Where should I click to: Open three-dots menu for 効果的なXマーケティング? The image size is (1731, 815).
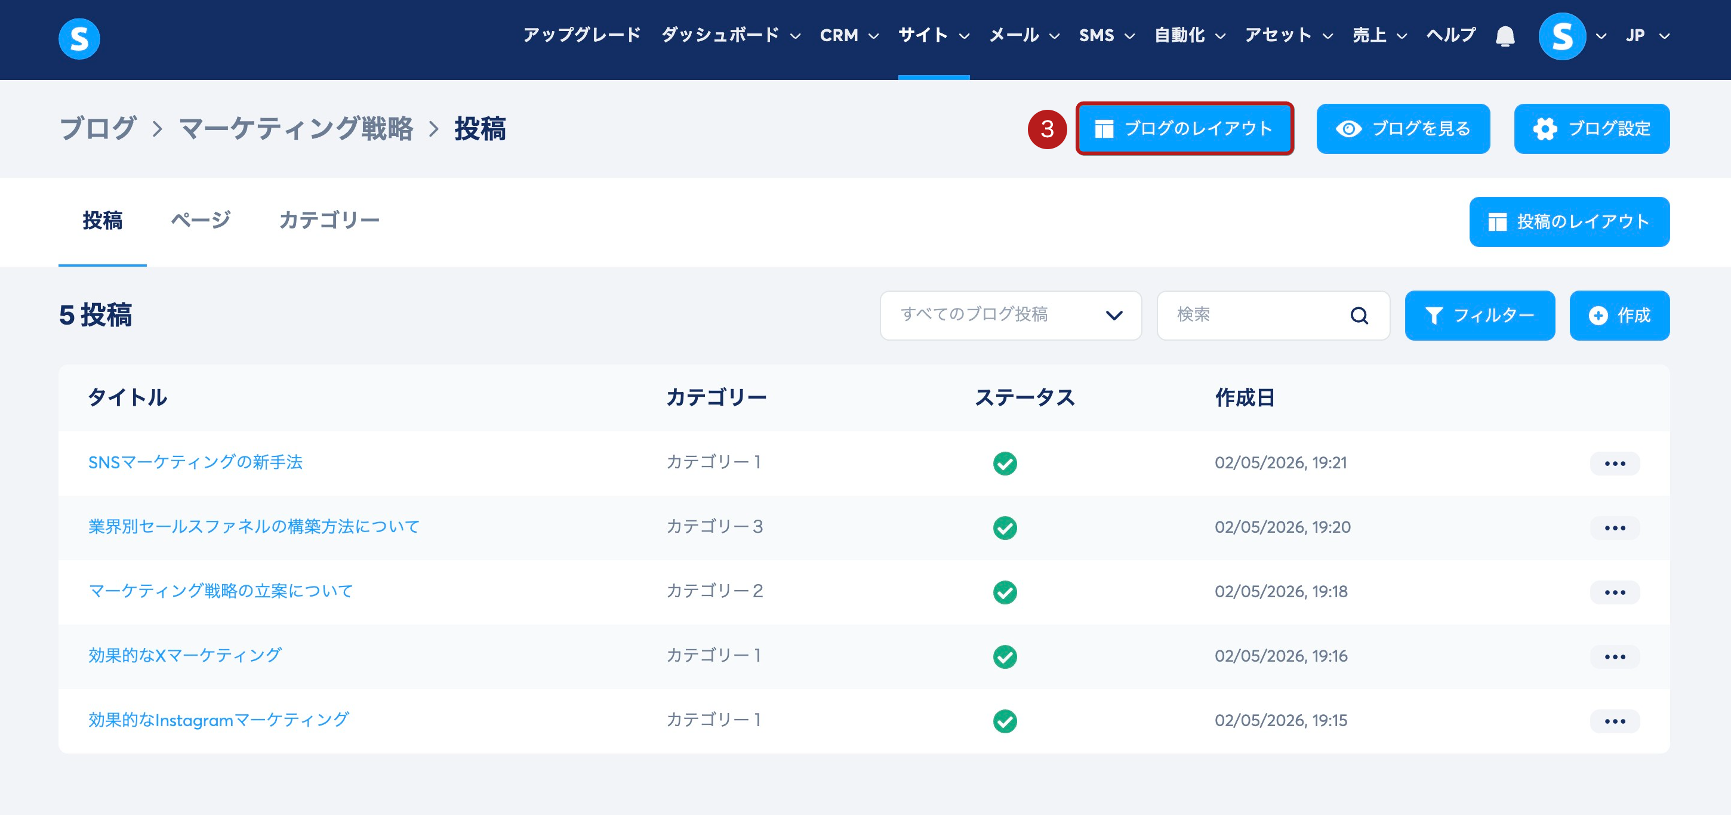pos(1614,656)
